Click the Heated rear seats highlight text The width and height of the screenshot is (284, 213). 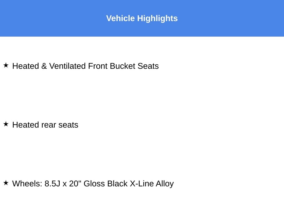(45, 125)
